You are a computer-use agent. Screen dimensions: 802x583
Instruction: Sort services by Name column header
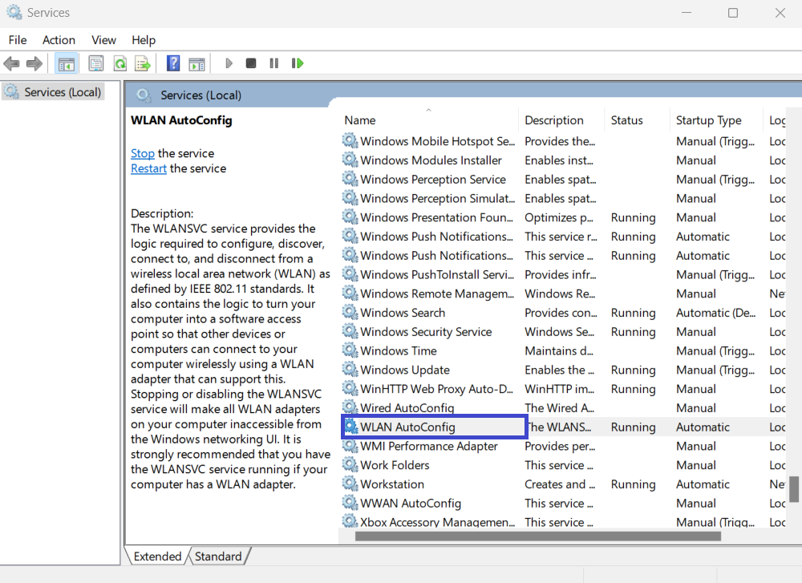360,120
